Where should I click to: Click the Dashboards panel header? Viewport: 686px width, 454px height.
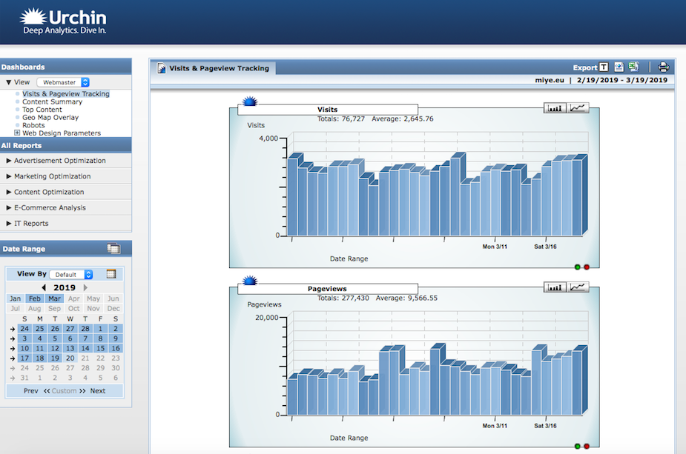[65, 67]
